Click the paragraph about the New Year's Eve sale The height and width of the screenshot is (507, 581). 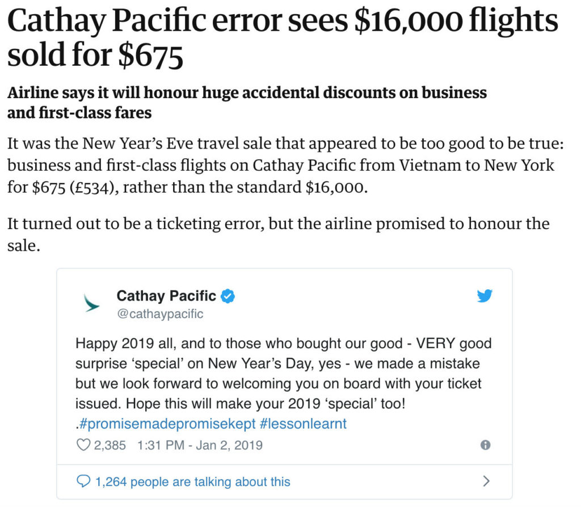285,165
